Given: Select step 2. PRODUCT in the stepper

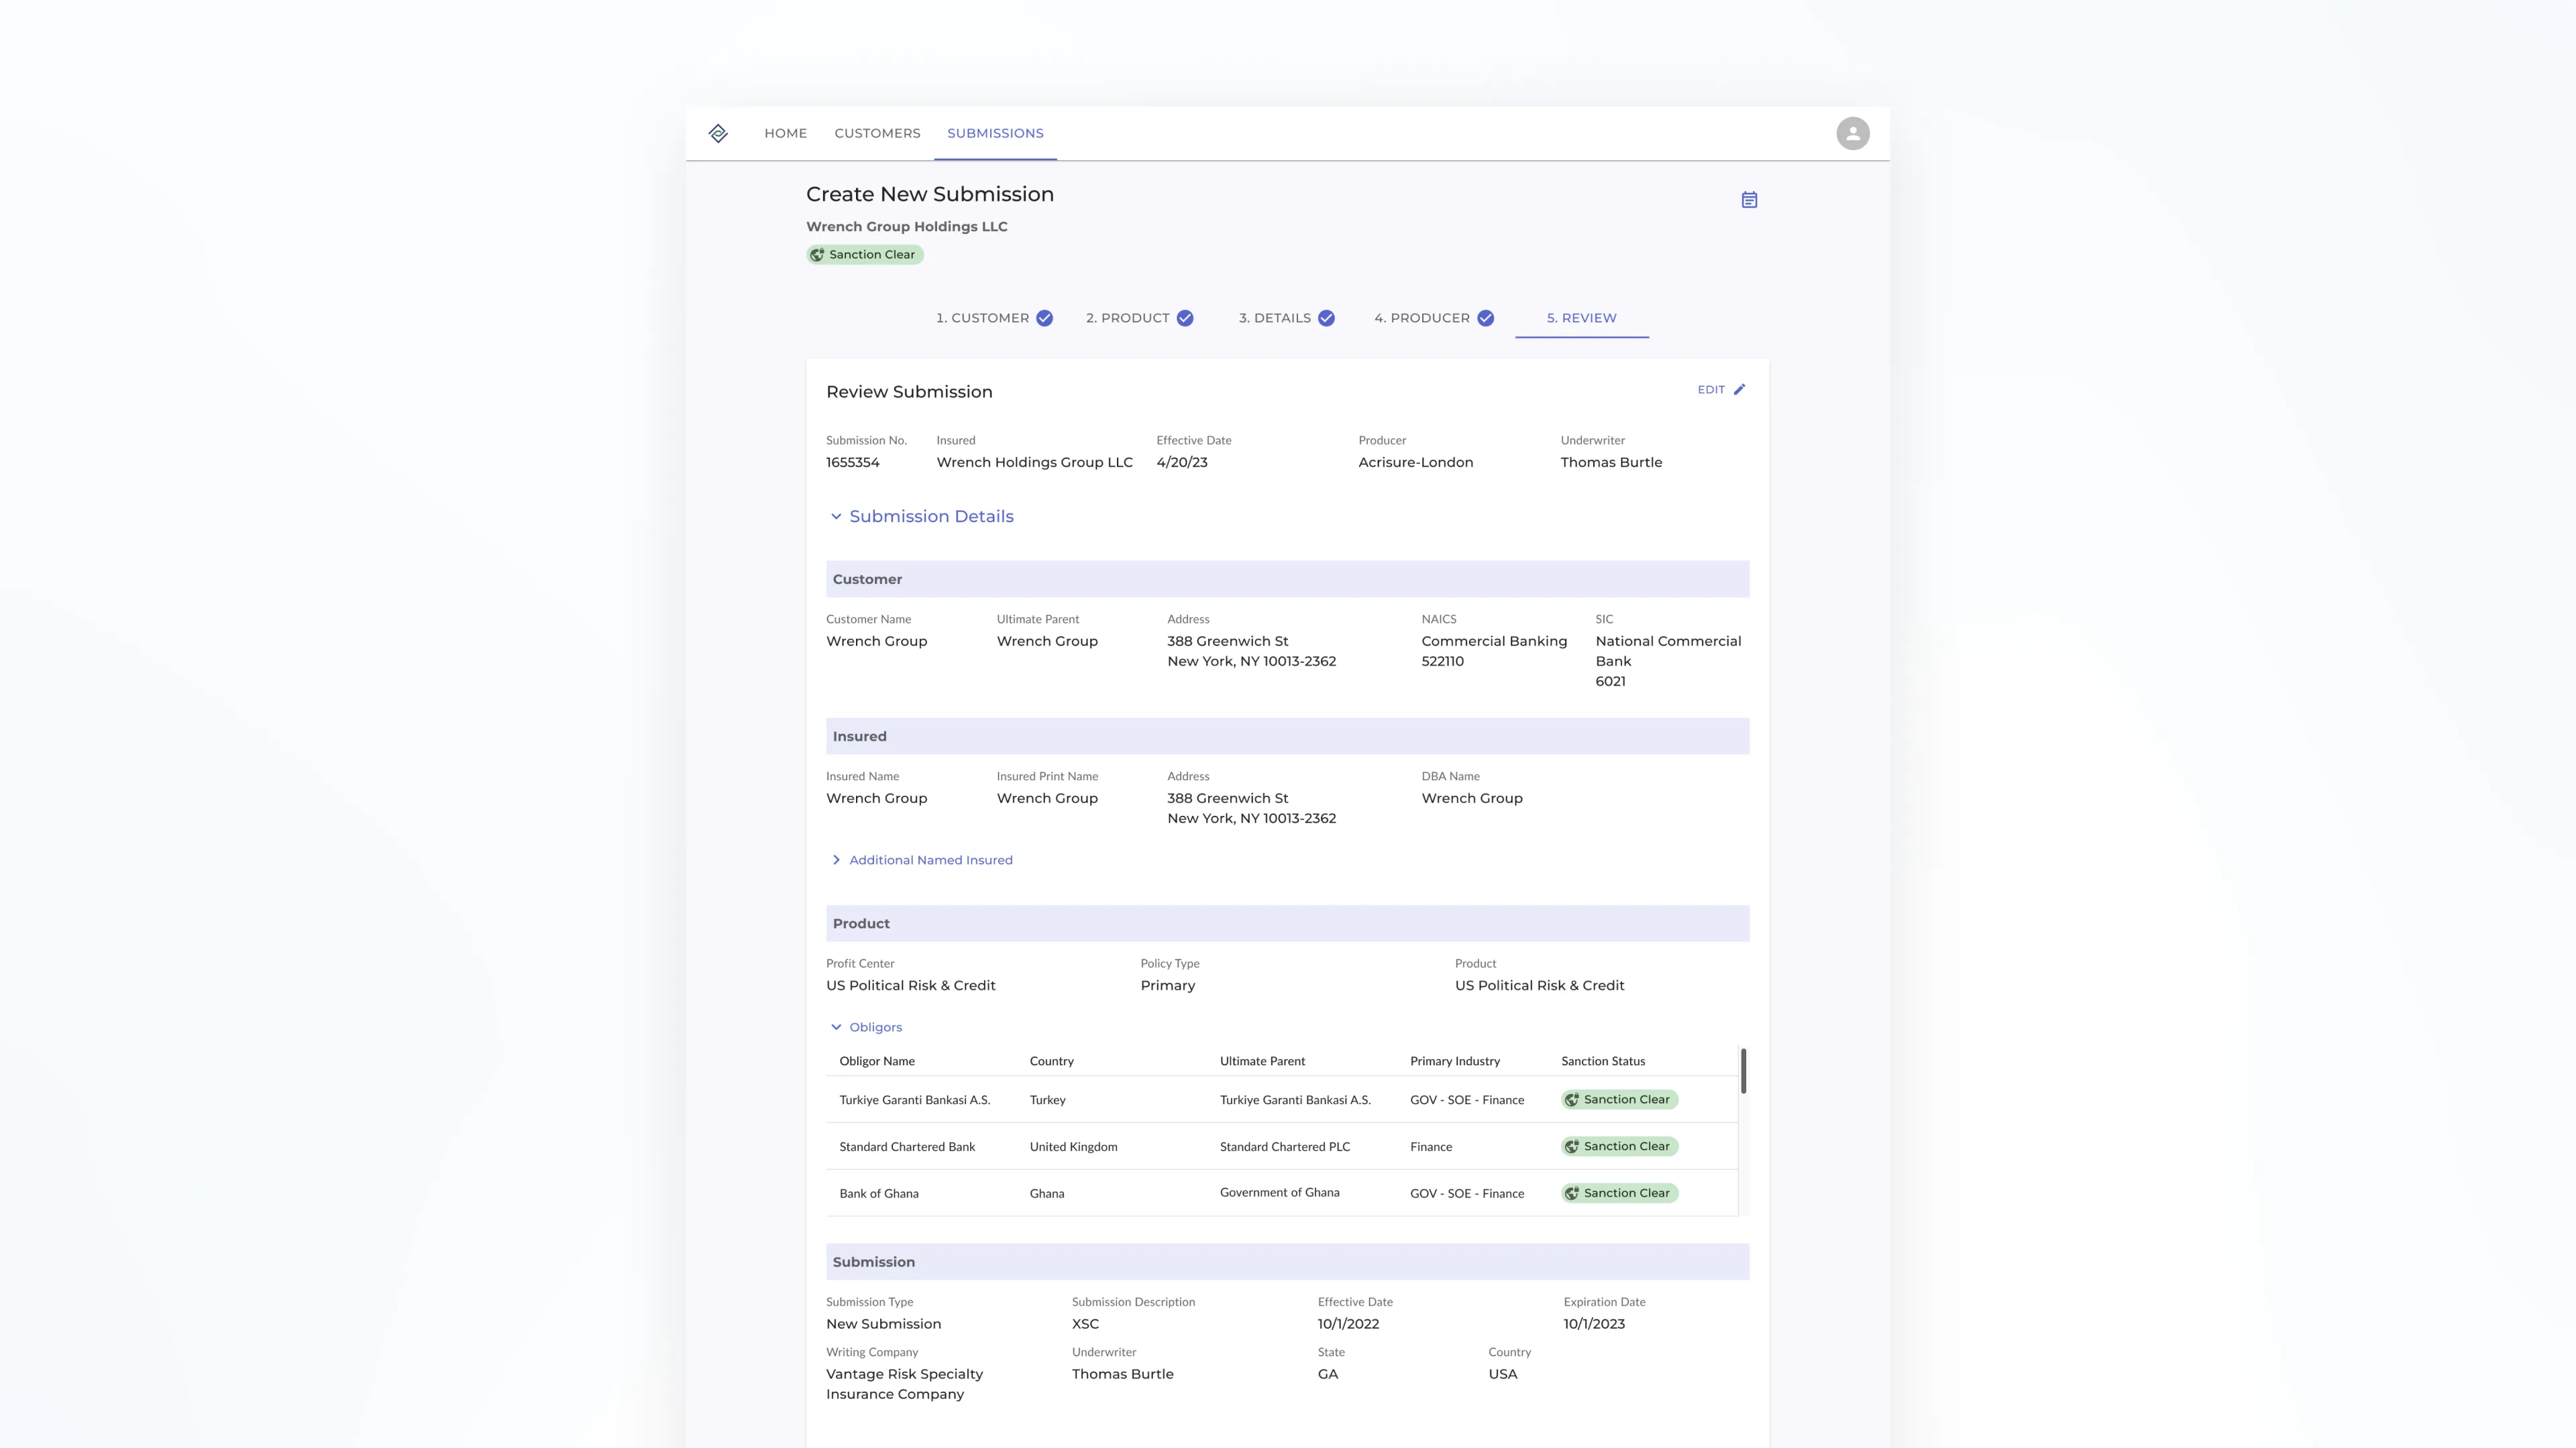Looking at the screenshot, I should 1127,318.
